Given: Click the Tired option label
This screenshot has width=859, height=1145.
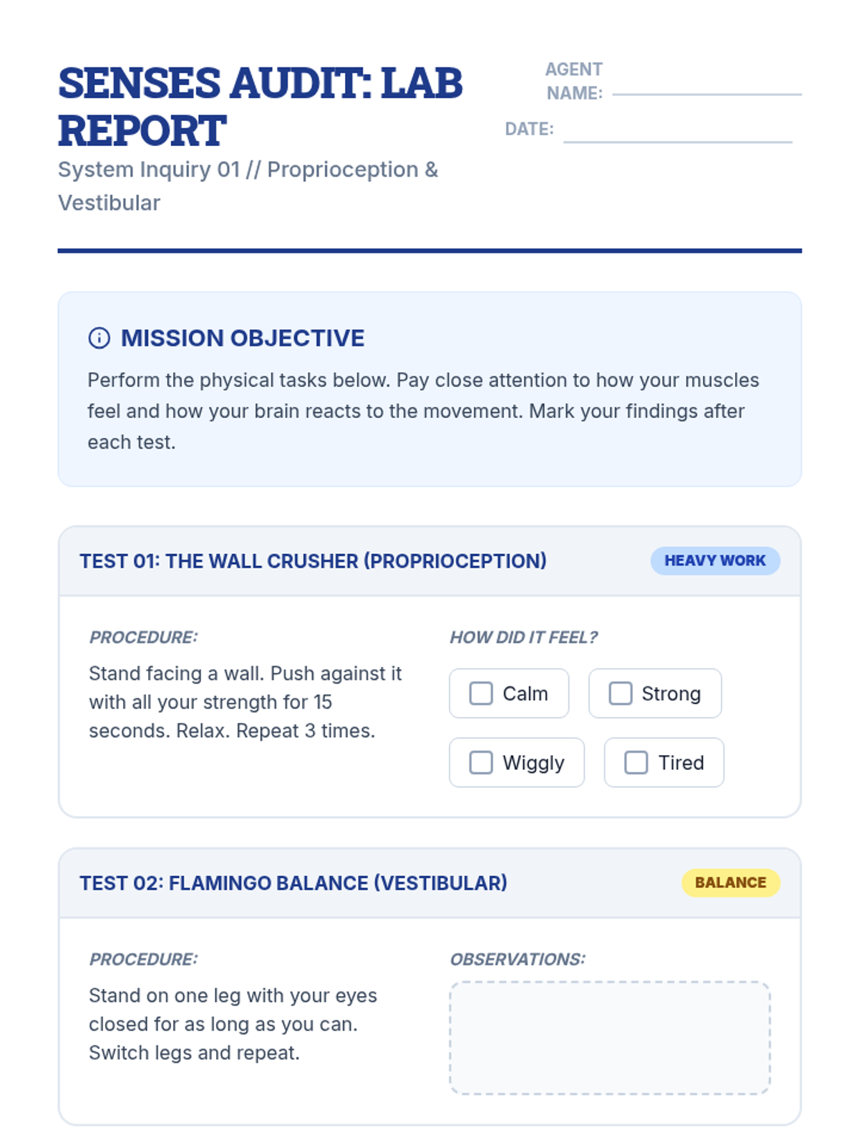Looking at the screenshot, I should (681, 763).
